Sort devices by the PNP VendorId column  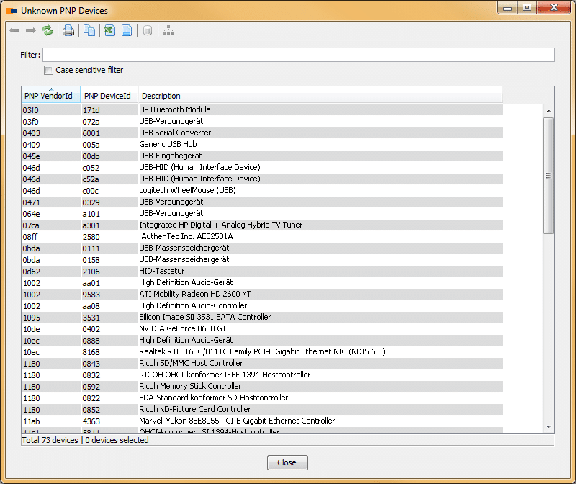50,95
